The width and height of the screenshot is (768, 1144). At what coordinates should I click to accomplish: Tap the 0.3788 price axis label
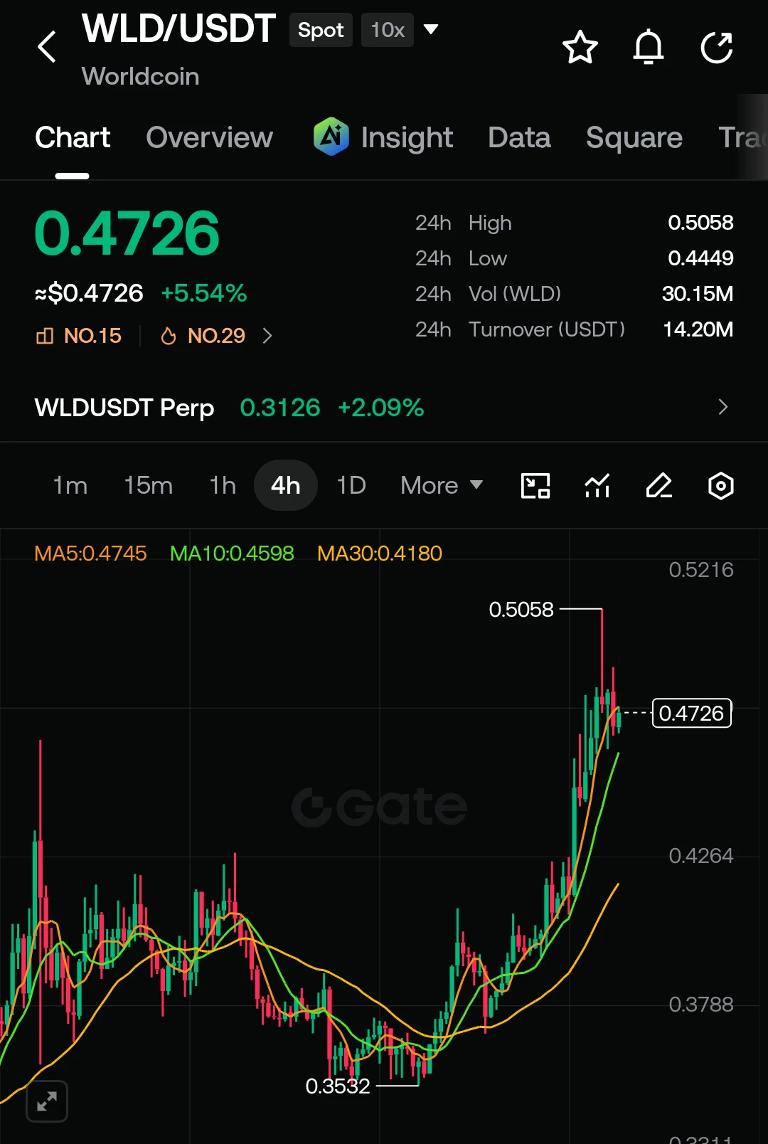(x=701, y=1005)
